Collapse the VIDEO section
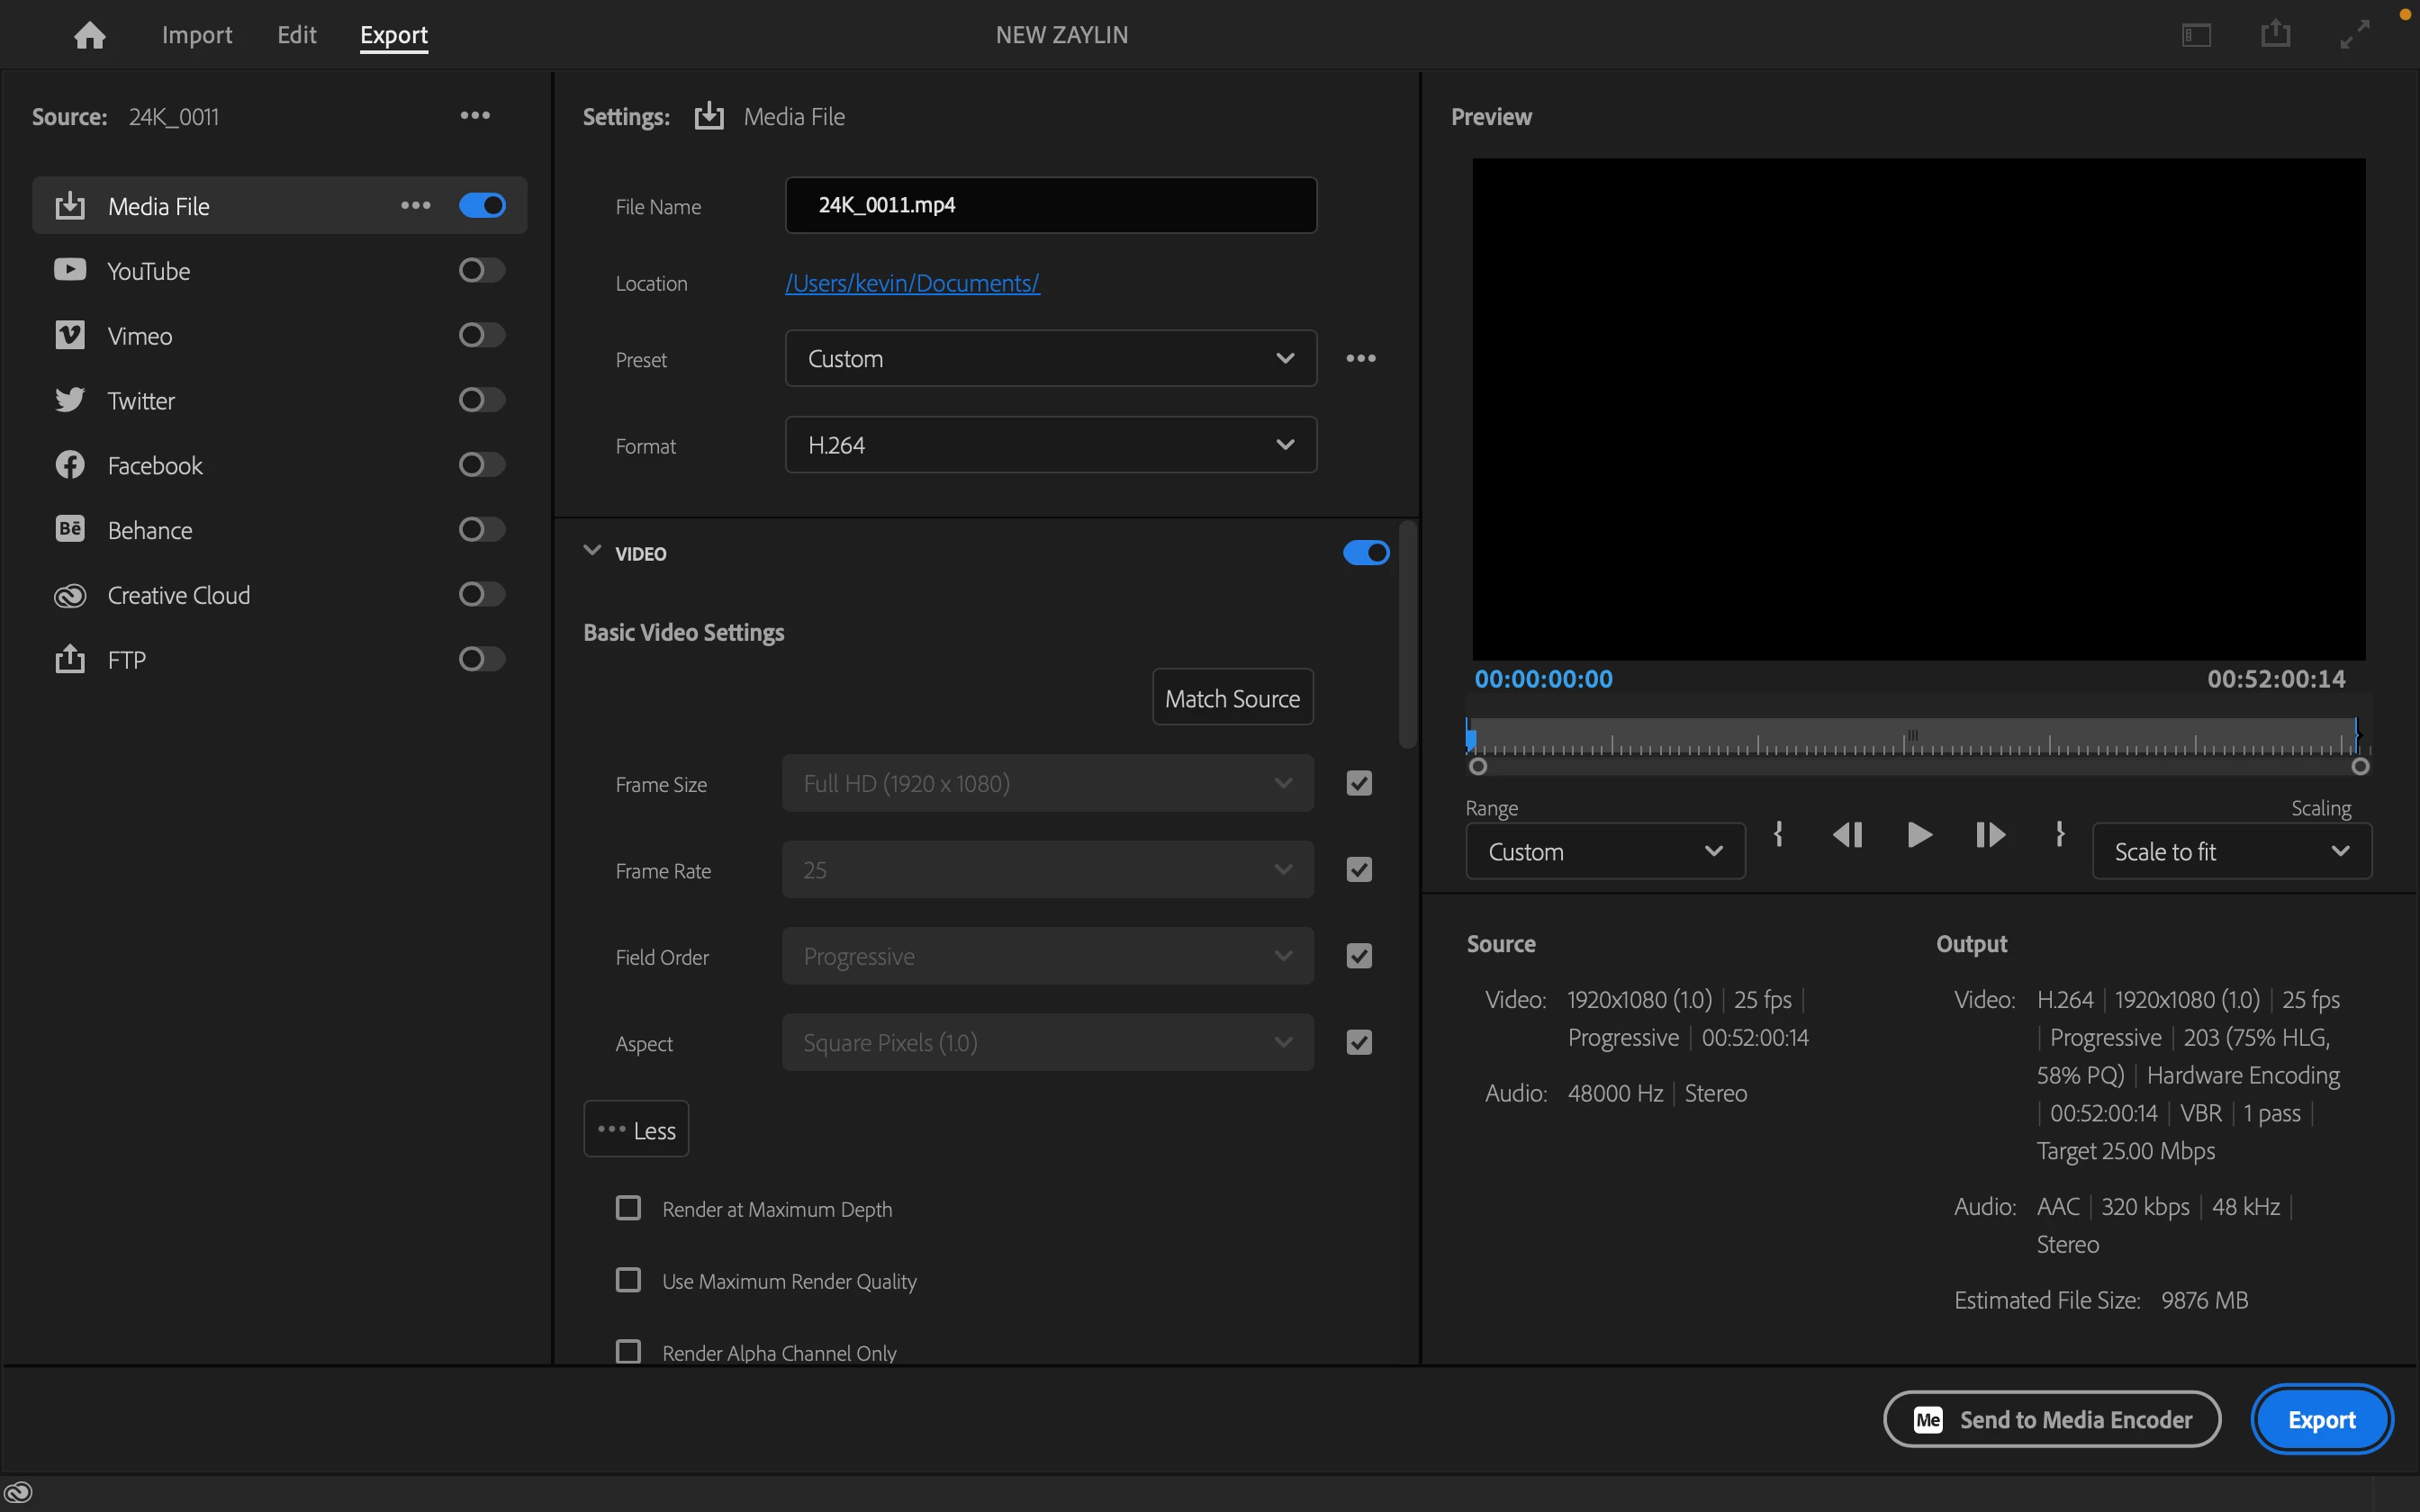 pos(592,551)
